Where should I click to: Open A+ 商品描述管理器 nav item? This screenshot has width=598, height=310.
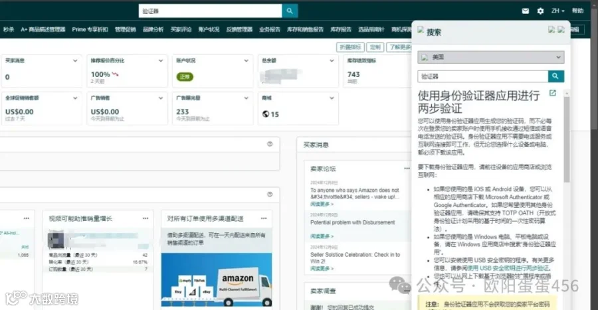[x=43, y=29]
